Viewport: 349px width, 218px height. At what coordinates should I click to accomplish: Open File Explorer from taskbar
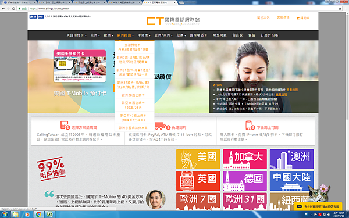[x=15, y=215]
